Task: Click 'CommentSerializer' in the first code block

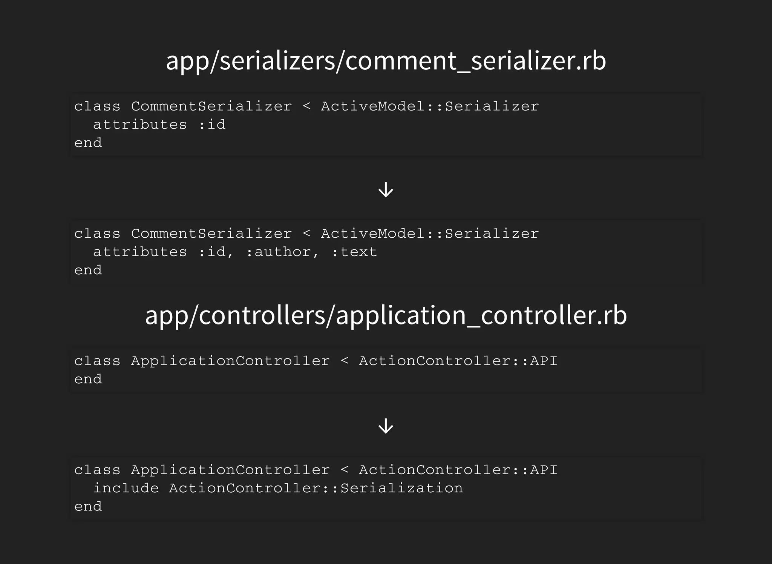Action: click(x=211, y=106)
